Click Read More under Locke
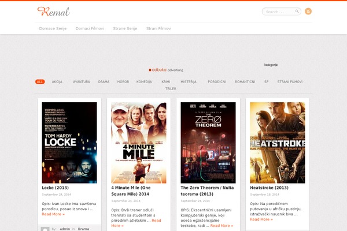The height and width of the screenshot is (231, 347). coord(53,214)
